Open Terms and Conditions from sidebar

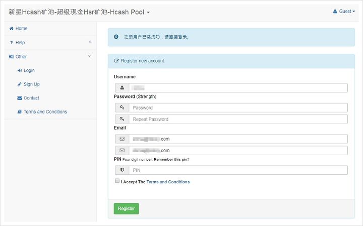tap(45, 112)
